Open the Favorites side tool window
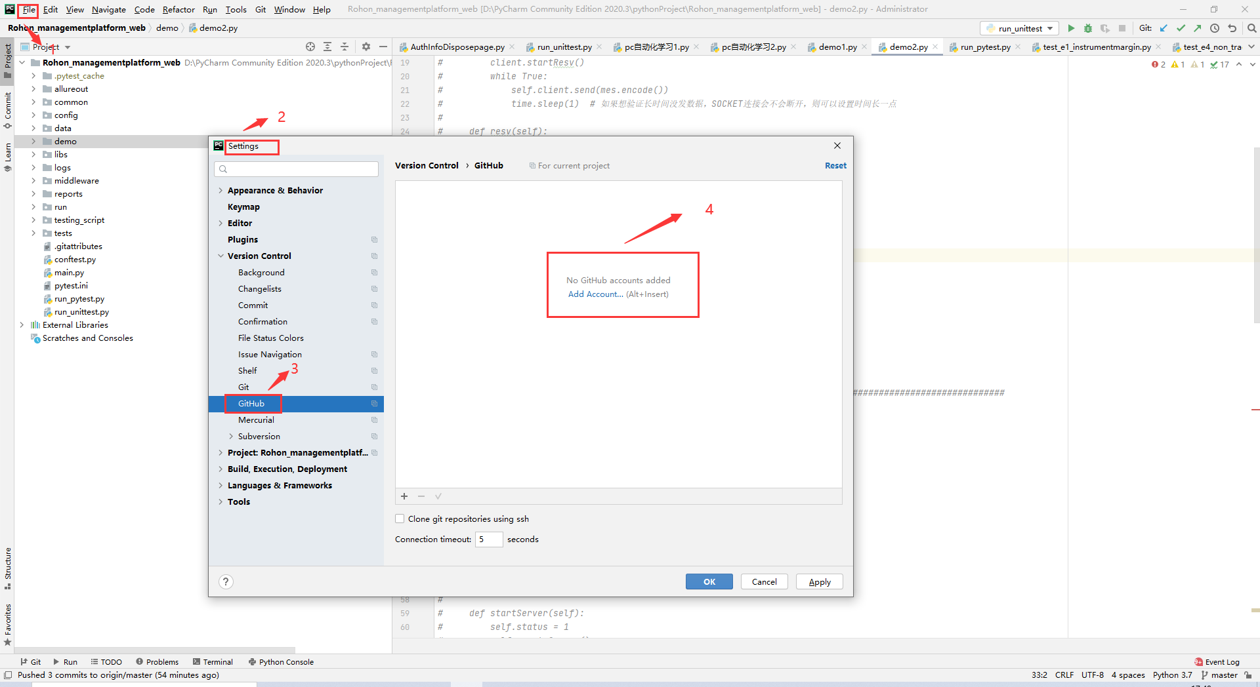 [8, 625]
